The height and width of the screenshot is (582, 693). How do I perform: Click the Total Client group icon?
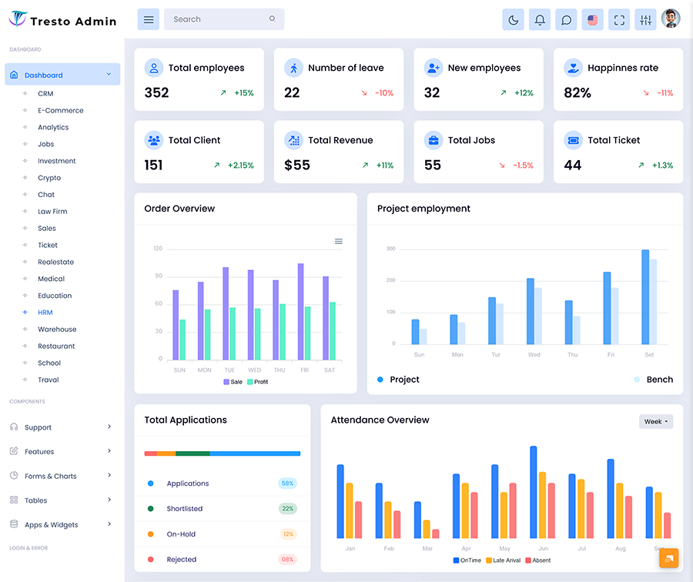coord(154,141)
